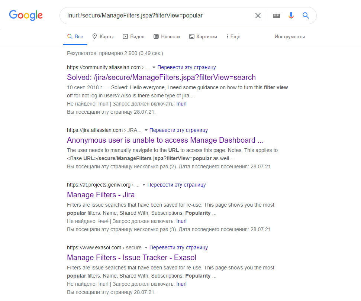Start voice search with the microphone icon

tap(291, 16)
